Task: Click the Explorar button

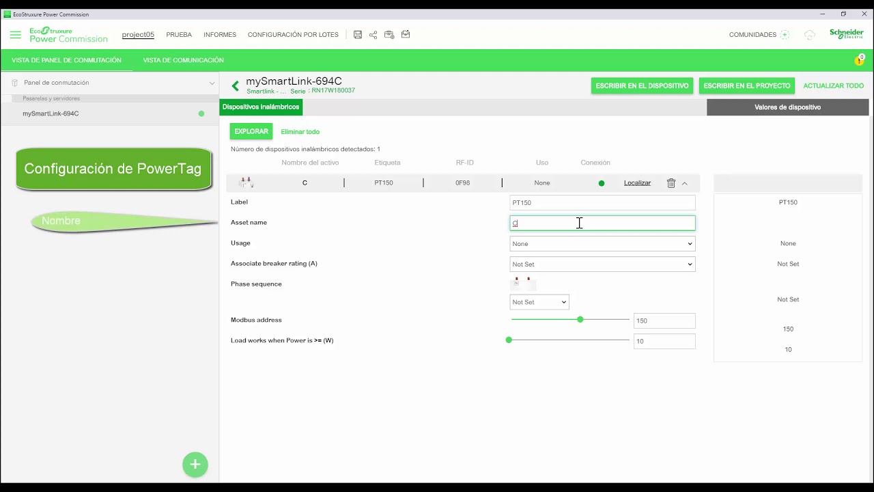Action: [x=251, y=132]
